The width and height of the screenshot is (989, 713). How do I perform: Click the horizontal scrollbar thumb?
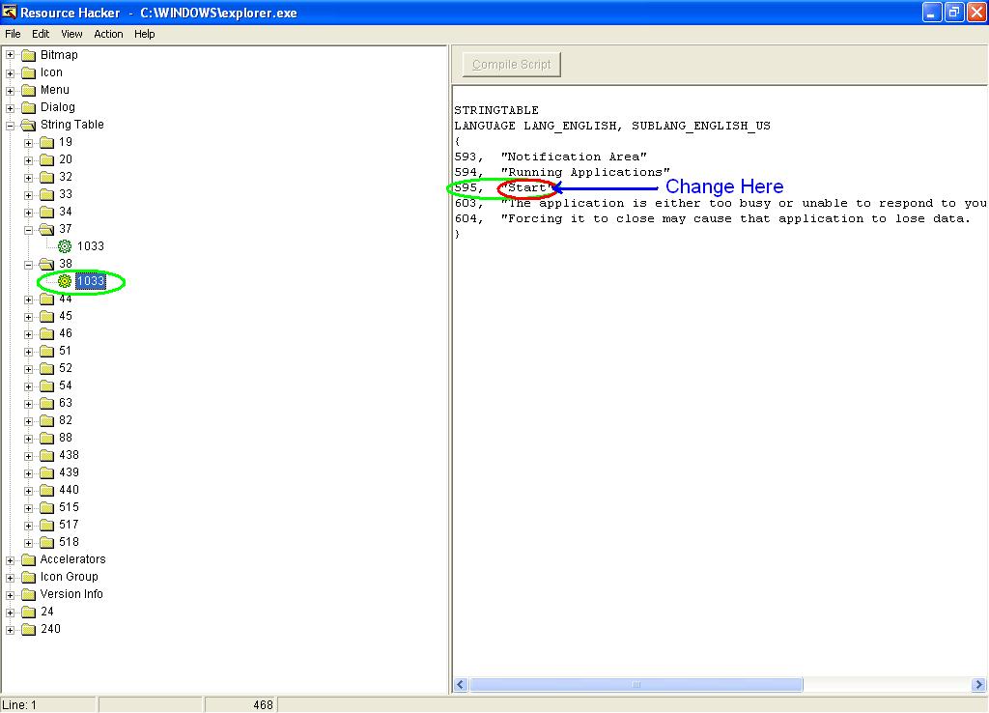point(636,685)
